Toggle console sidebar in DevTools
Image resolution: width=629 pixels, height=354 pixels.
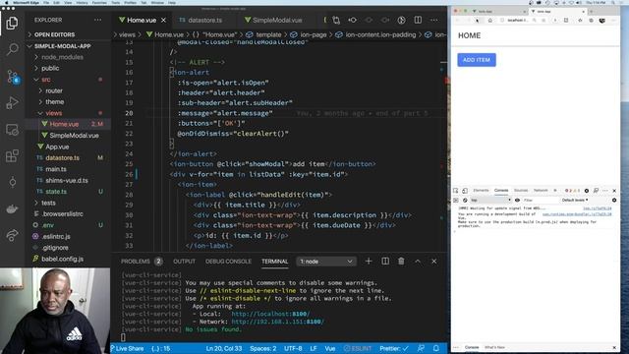pos(456,200)
